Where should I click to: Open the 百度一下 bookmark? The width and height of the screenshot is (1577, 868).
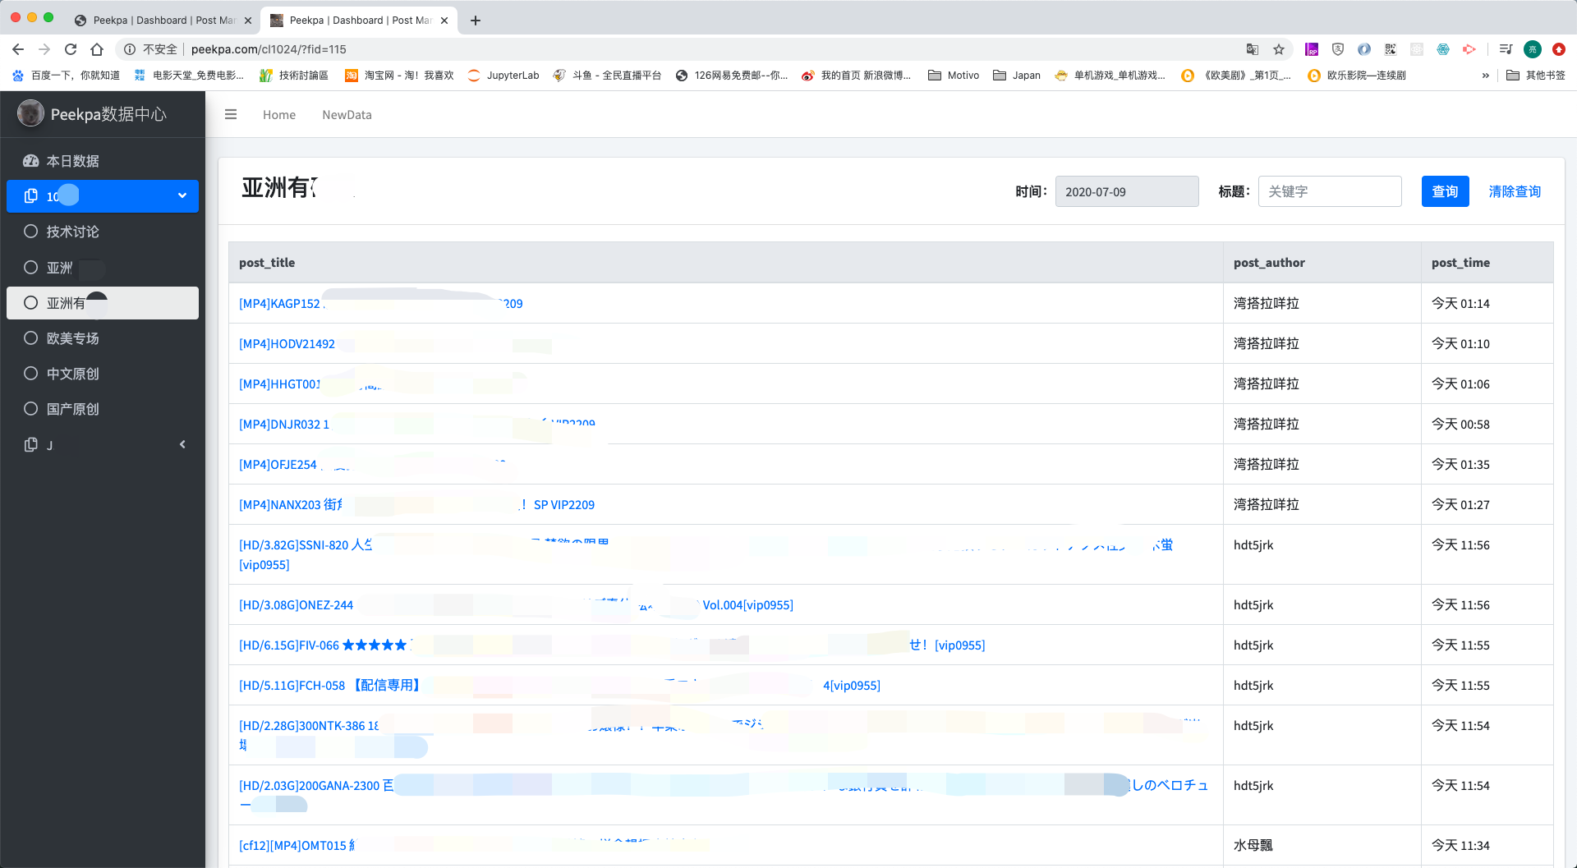pos(66,76)
